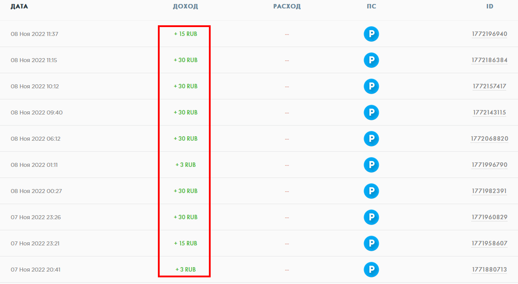Click the Payeer icon in row ID 1772157417
This screenshot has width=518, height=284.
[371, 86]
